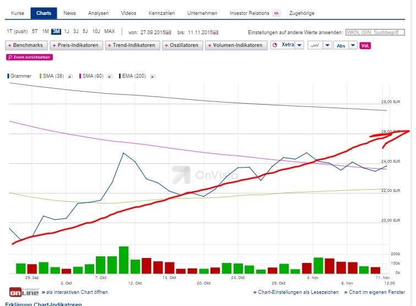Viewport: 416px width, 306px height.
Task: Expand the Xetra exchange dropdown
Action: [x=299, y=45]
